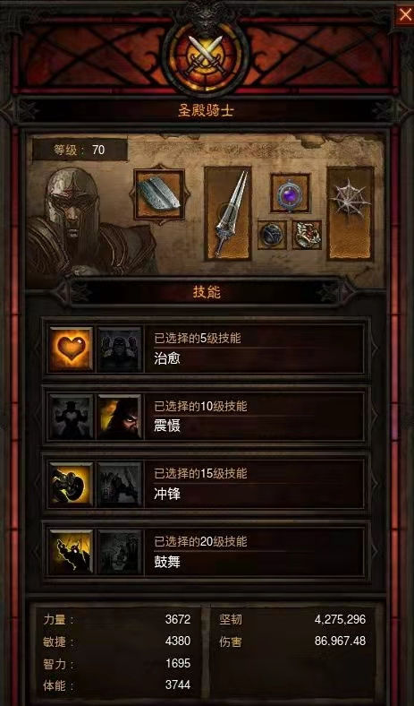Open the spiked star follower item slot
Image resolution: width=414 pixels, height=706 pixels.
(x=351, y=214)
